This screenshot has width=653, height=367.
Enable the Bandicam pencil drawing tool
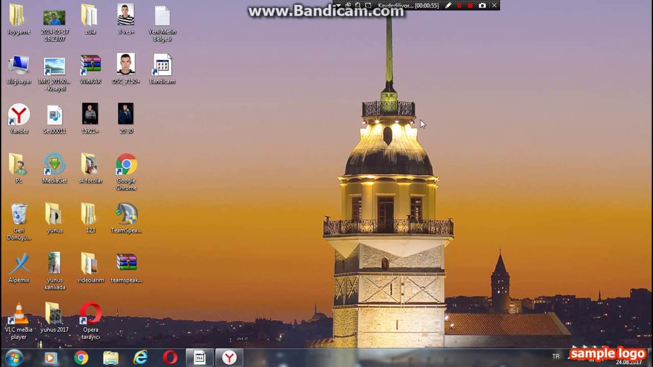(x=448, y=6)
